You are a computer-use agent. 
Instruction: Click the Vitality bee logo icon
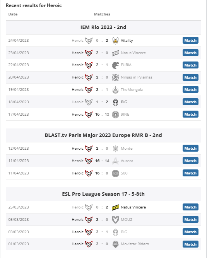(x=115, y=41)
